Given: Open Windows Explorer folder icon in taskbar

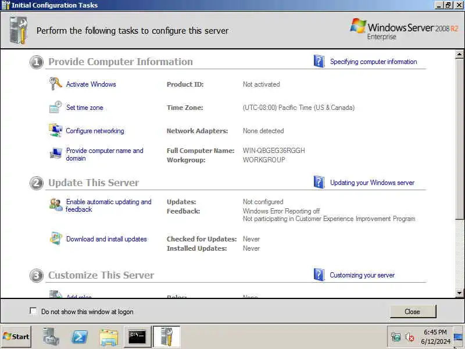Looking at the screenshot, I should [x=109, y=337].
